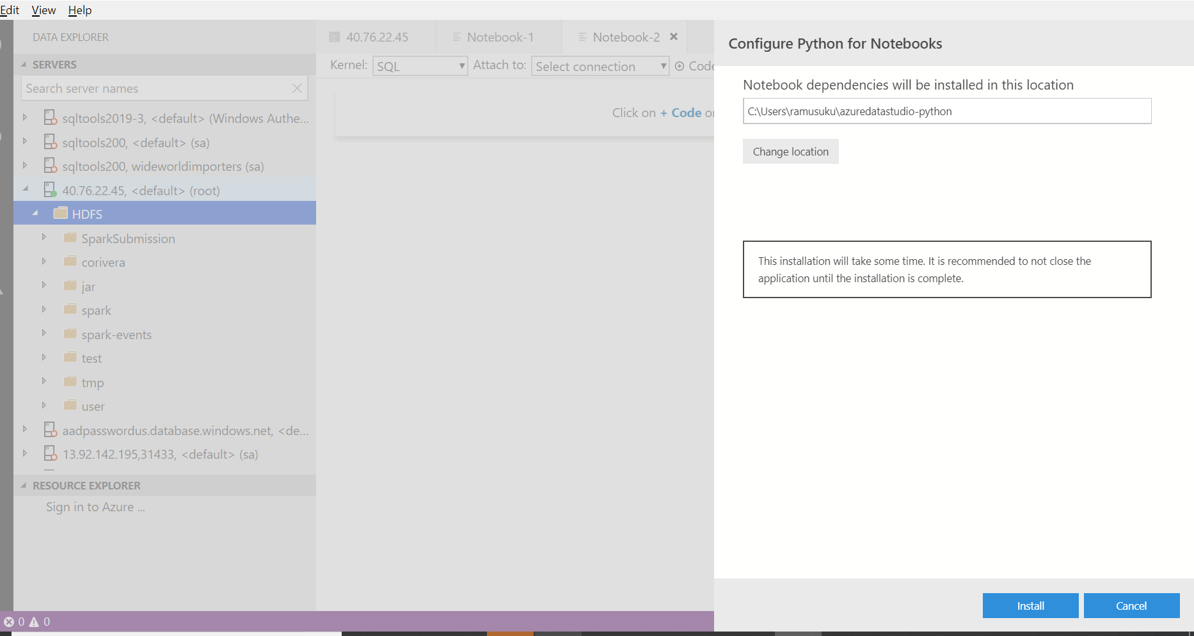1194x636 pixels.
Task: Click the HDFS folder icon
Action: (61, 213)
